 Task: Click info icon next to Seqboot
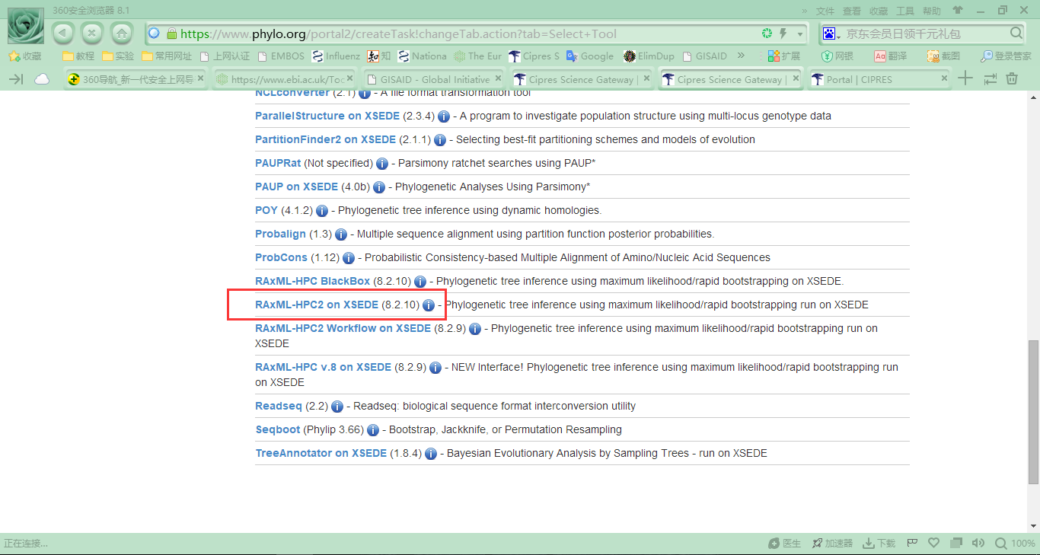coord(373,430)
